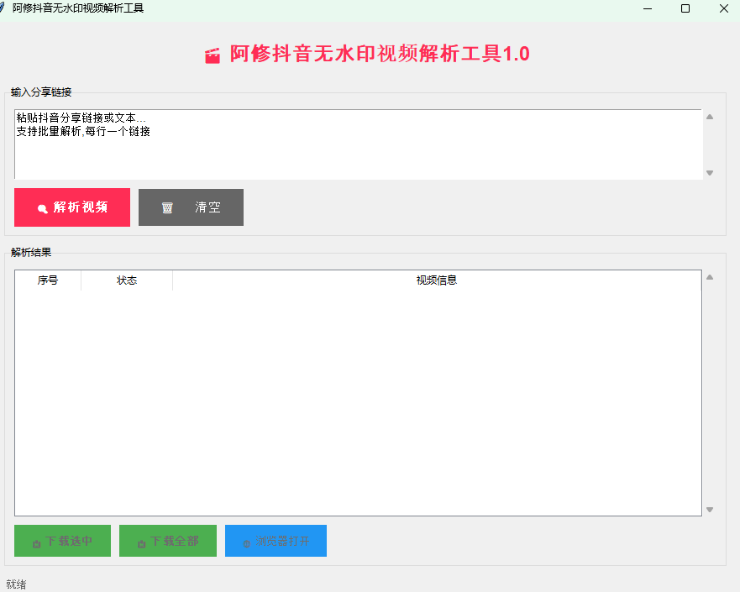Click the globe icon on 浏览器打开 button
The image size is (740, 592).
pyautogui.click(x=246, y=541)
